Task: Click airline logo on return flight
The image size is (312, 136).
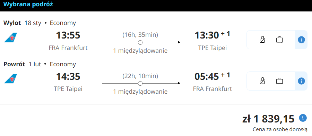Action: [10, 79]
